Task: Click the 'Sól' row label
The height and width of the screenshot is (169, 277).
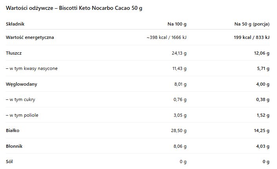Action: pyautogui.click(x=9, y=162)
